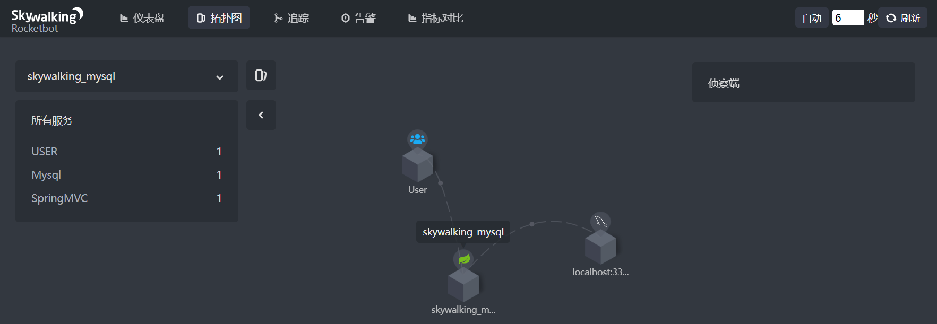
Task: Open the 仪表盘 dashboard tab
Action: (x=142, y=18)
